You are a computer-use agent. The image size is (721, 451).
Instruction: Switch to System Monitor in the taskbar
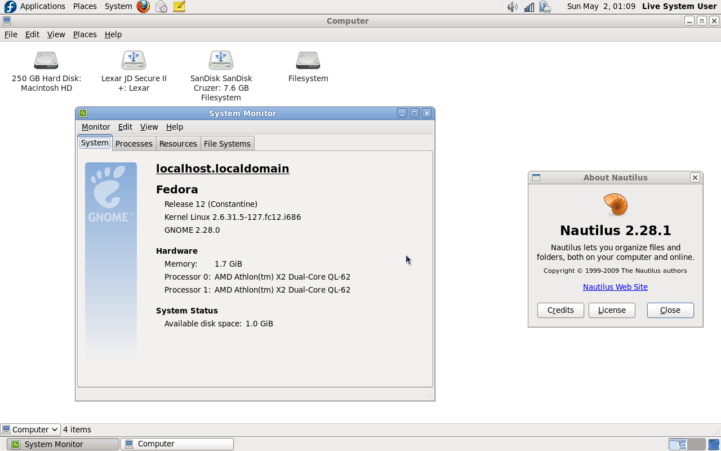pos(63,444)
